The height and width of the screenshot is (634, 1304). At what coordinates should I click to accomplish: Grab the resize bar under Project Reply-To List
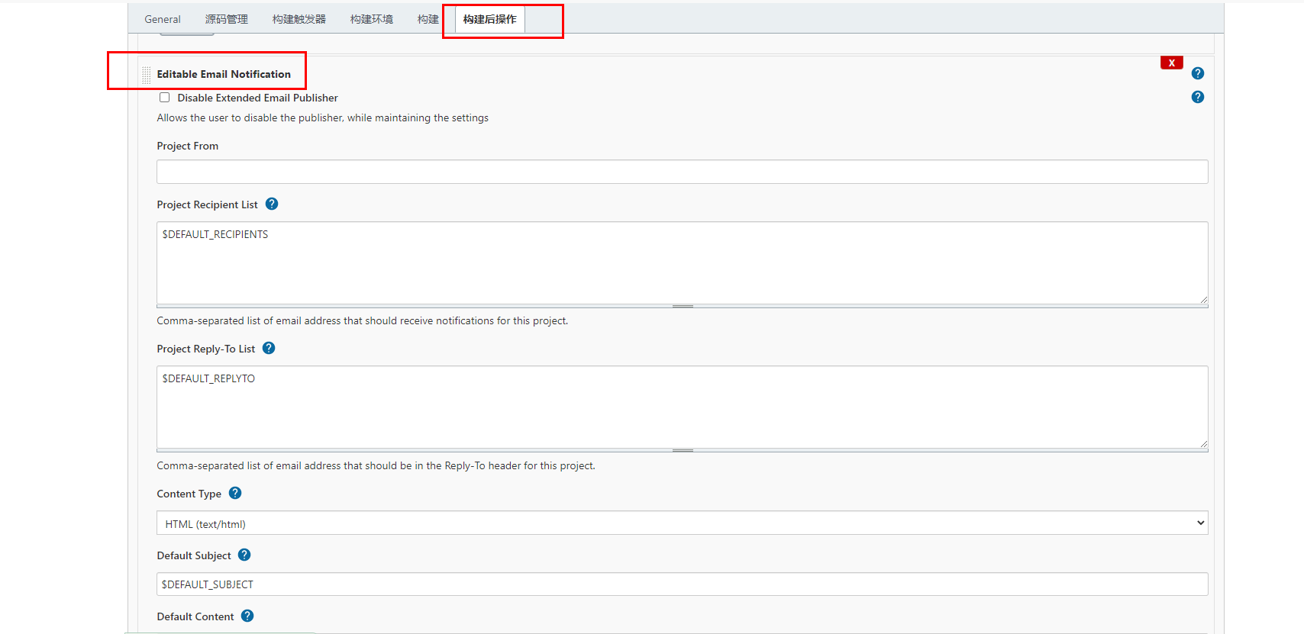coord(683,450)
